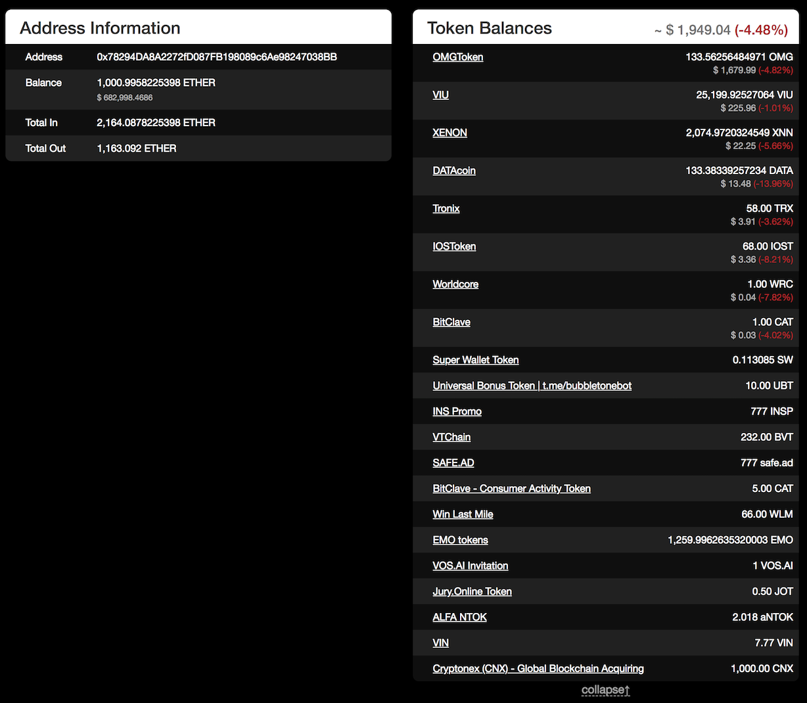The image size is (807, 703).
Task: Open Super Wallet Token link
Action: 475,360
